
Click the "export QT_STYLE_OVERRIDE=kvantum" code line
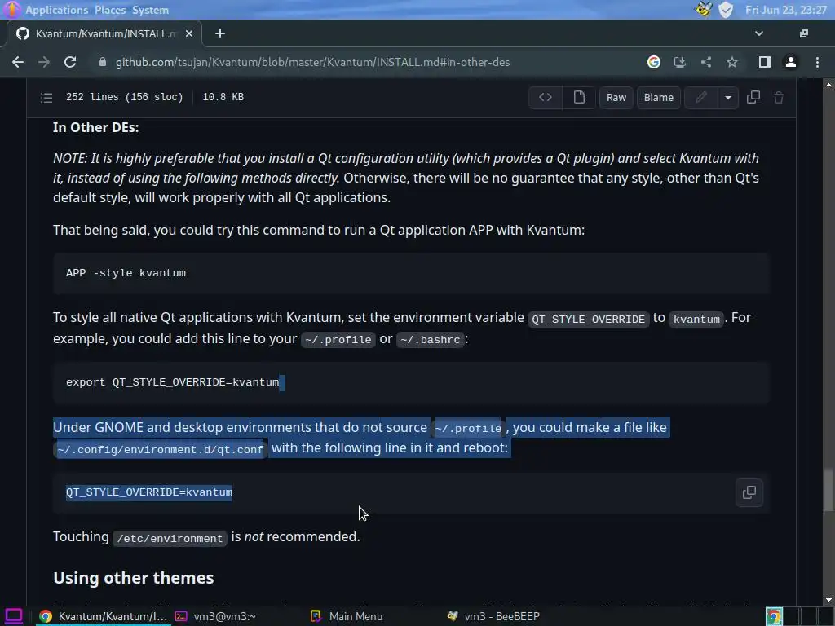pos(173,382)
